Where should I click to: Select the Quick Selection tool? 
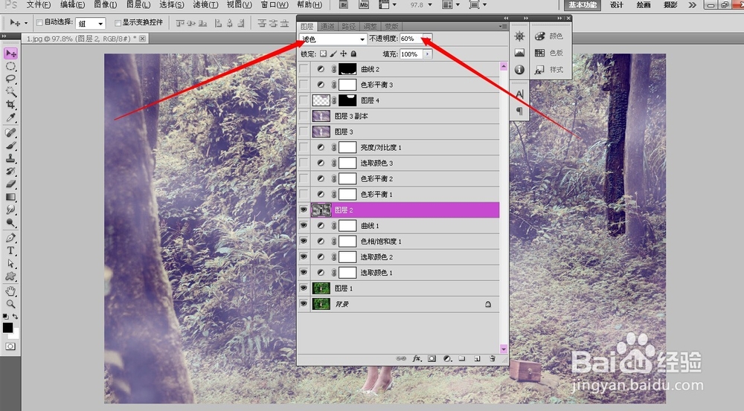[x=10, y=91]
